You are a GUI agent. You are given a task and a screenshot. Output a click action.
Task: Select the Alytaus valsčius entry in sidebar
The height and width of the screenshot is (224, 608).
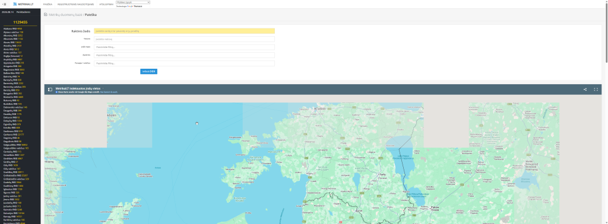click(x=14, y=32)
